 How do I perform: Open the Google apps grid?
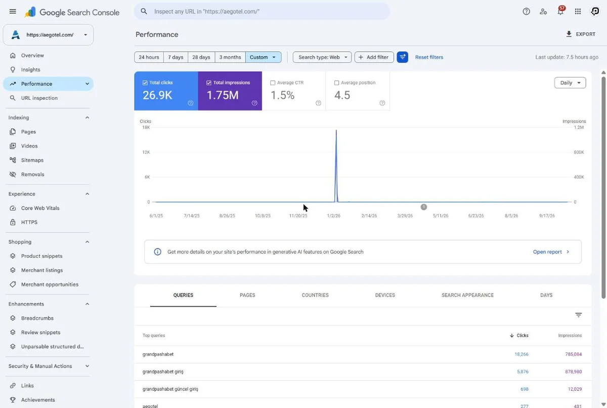[578, 12]
